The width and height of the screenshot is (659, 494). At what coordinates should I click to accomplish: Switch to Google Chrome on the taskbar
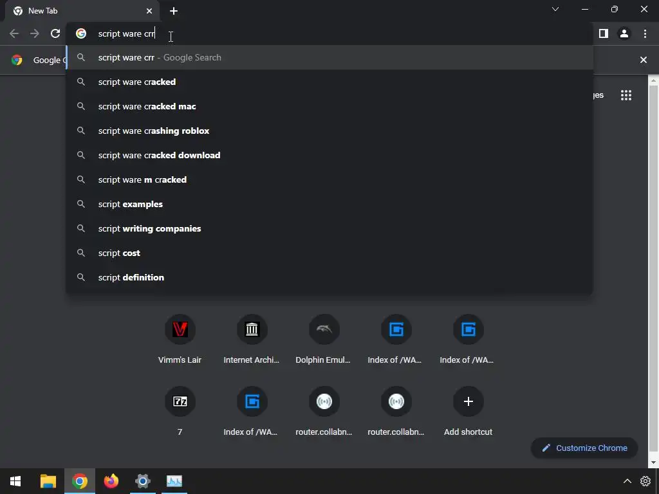[79, 481]
